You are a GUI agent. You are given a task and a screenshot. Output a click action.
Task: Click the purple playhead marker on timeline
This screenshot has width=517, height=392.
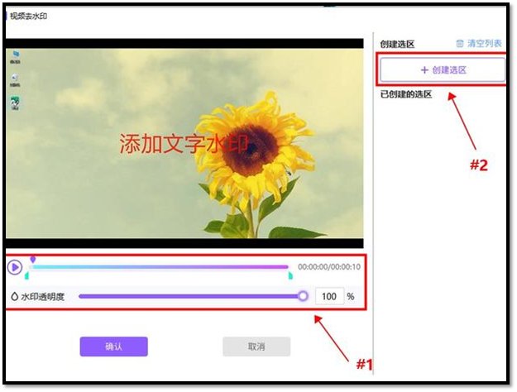pyautogui.click(x=32, y=259)
